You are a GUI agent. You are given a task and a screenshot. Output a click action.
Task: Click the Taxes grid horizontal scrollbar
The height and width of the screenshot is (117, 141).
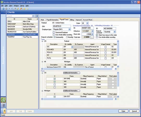pyautogui.click(x=78, y=69)
